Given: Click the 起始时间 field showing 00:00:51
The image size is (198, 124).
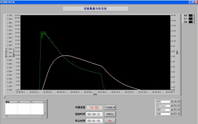Looking at the screenshot, I should [94, 114].
